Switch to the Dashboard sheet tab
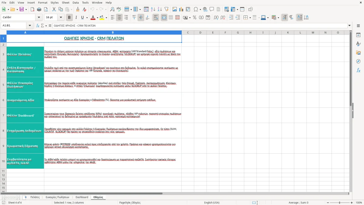 [82, 197]
